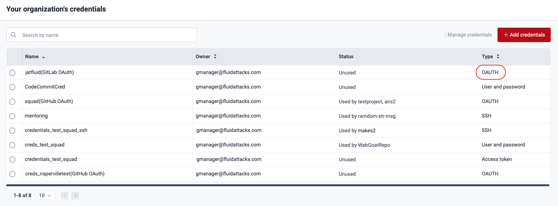
Task: Click the jatfluid(GitLab OAuth) name cell
Action: 49,72
